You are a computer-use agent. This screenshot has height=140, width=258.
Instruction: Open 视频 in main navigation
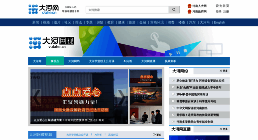[x=46, y=22]
